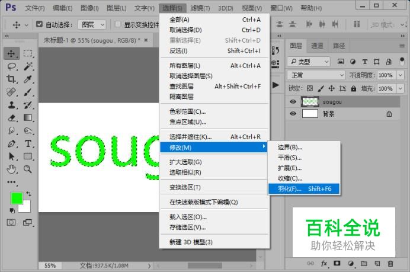Select the Crop tool
410x272 pixels.
(11, 79)
